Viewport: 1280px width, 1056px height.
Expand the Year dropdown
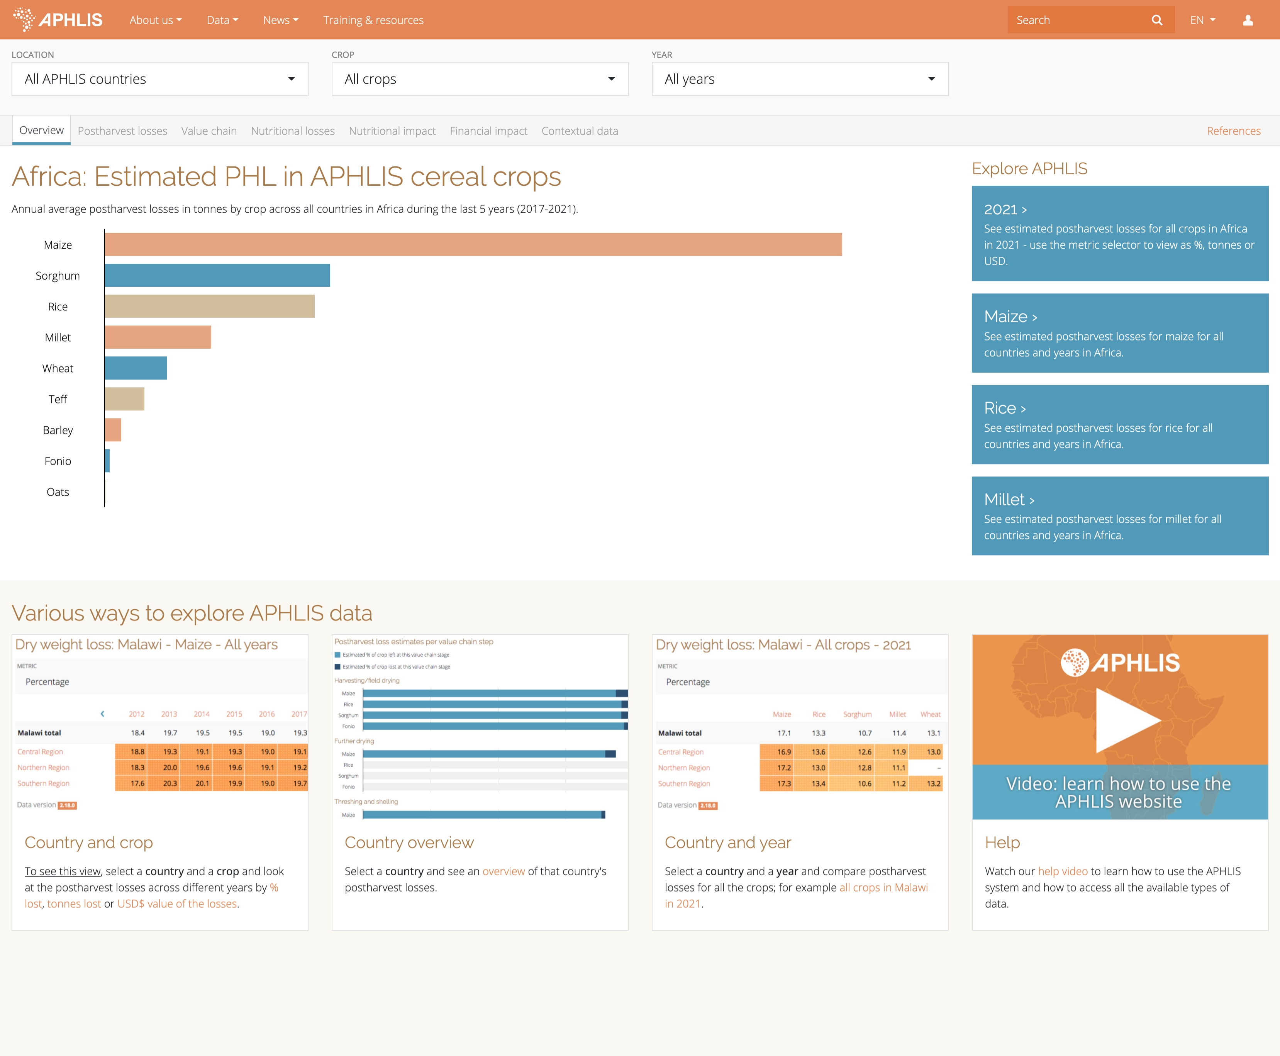point(800,79)
